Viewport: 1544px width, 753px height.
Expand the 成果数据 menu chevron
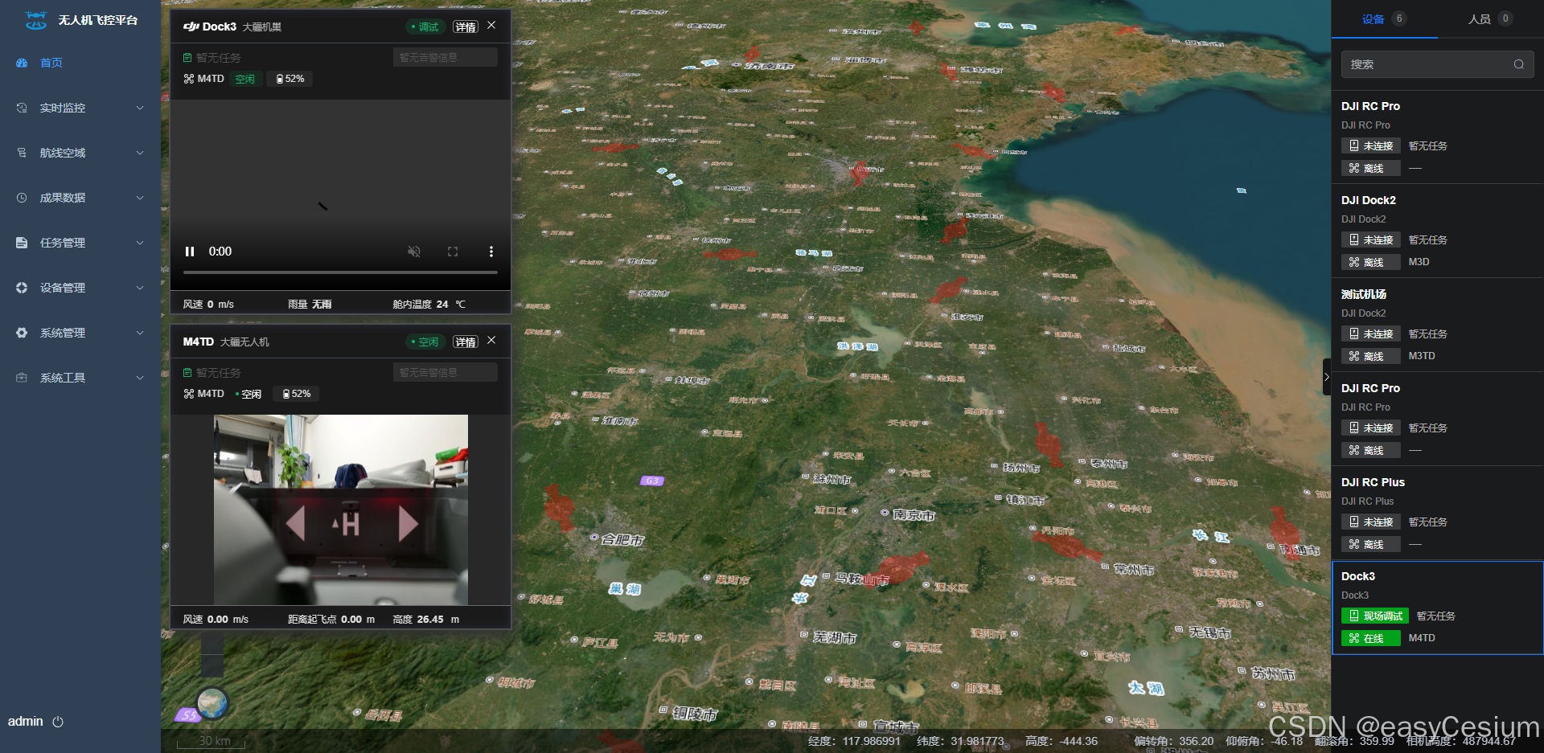(x=140, y=198)
